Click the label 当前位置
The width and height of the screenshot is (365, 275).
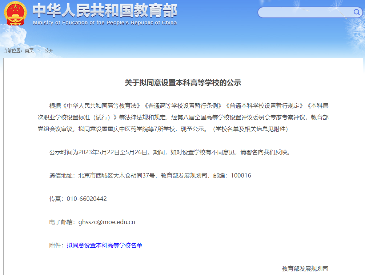pyautogui.click(x=12, y=51)
